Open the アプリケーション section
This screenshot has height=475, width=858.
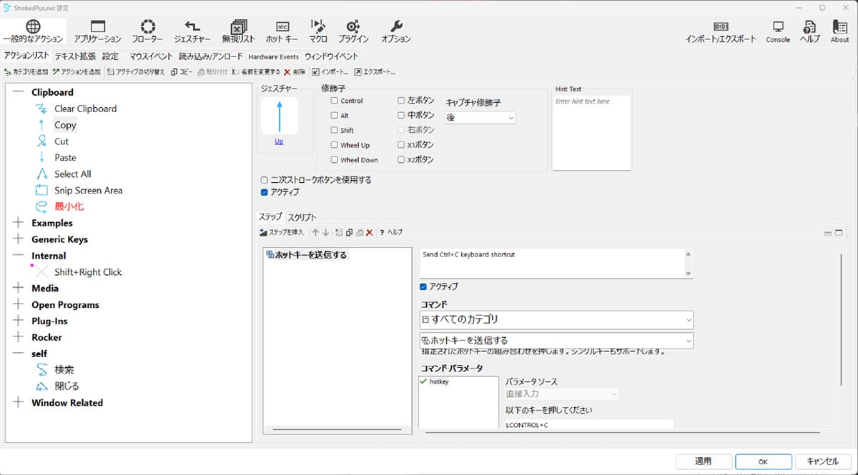[97, 31]
